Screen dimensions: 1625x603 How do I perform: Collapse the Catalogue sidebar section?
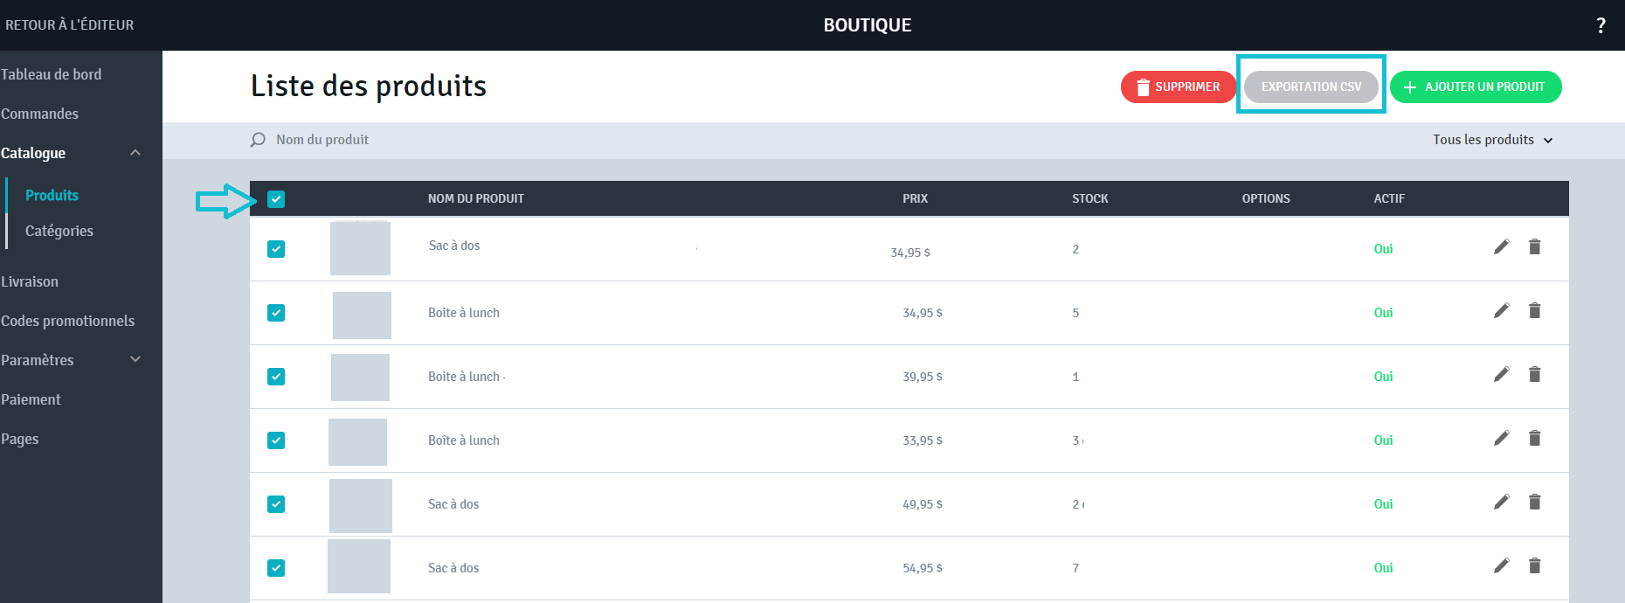135,153
